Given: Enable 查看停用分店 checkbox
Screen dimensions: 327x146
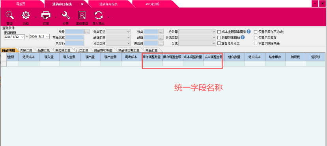Looking at the screenshot, I should pyautogui.click(x=219, y=43).
